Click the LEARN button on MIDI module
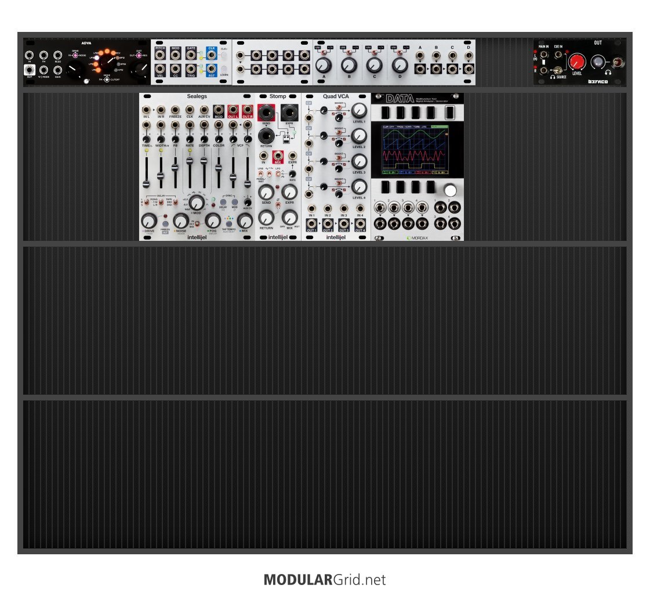650x592 pixels. click(x=224, y=69)
